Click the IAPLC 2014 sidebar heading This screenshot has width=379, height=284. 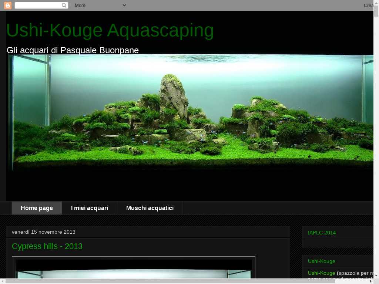[x=322, y=233]
